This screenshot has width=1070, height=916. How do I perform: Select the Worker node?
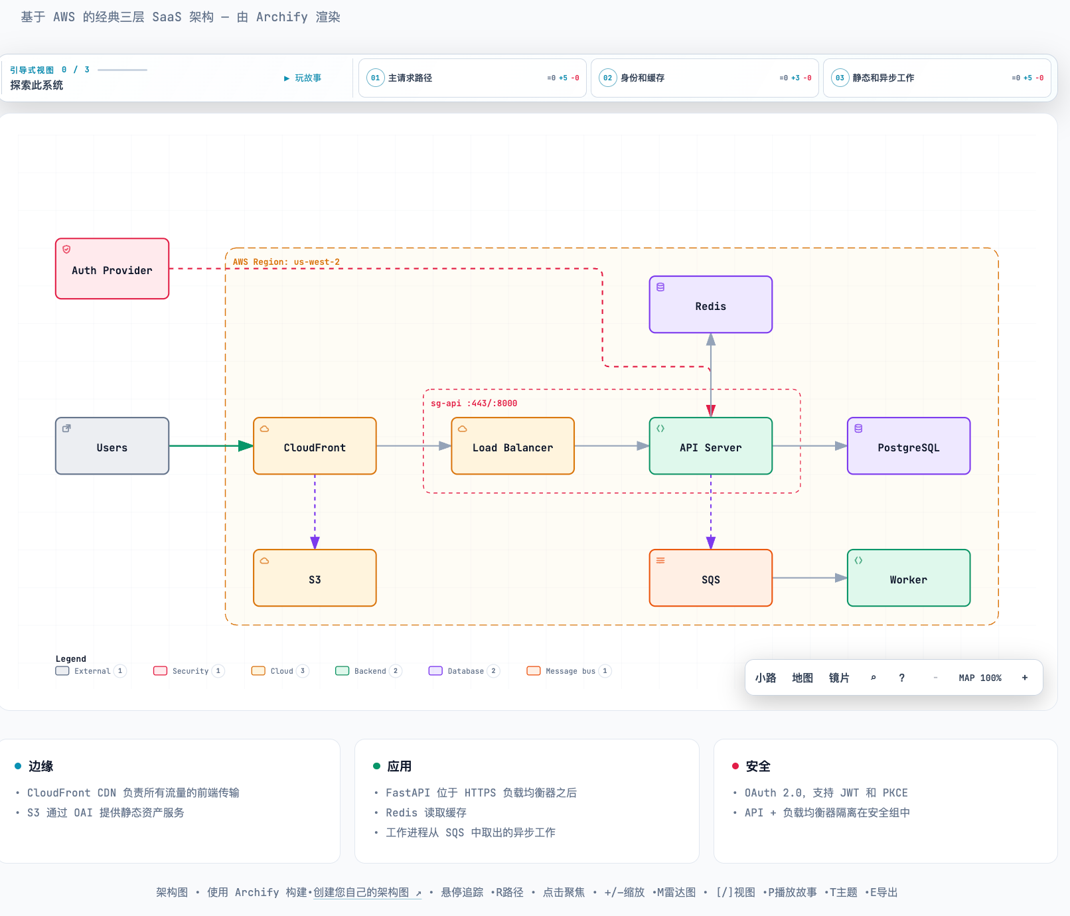(909, 578)
